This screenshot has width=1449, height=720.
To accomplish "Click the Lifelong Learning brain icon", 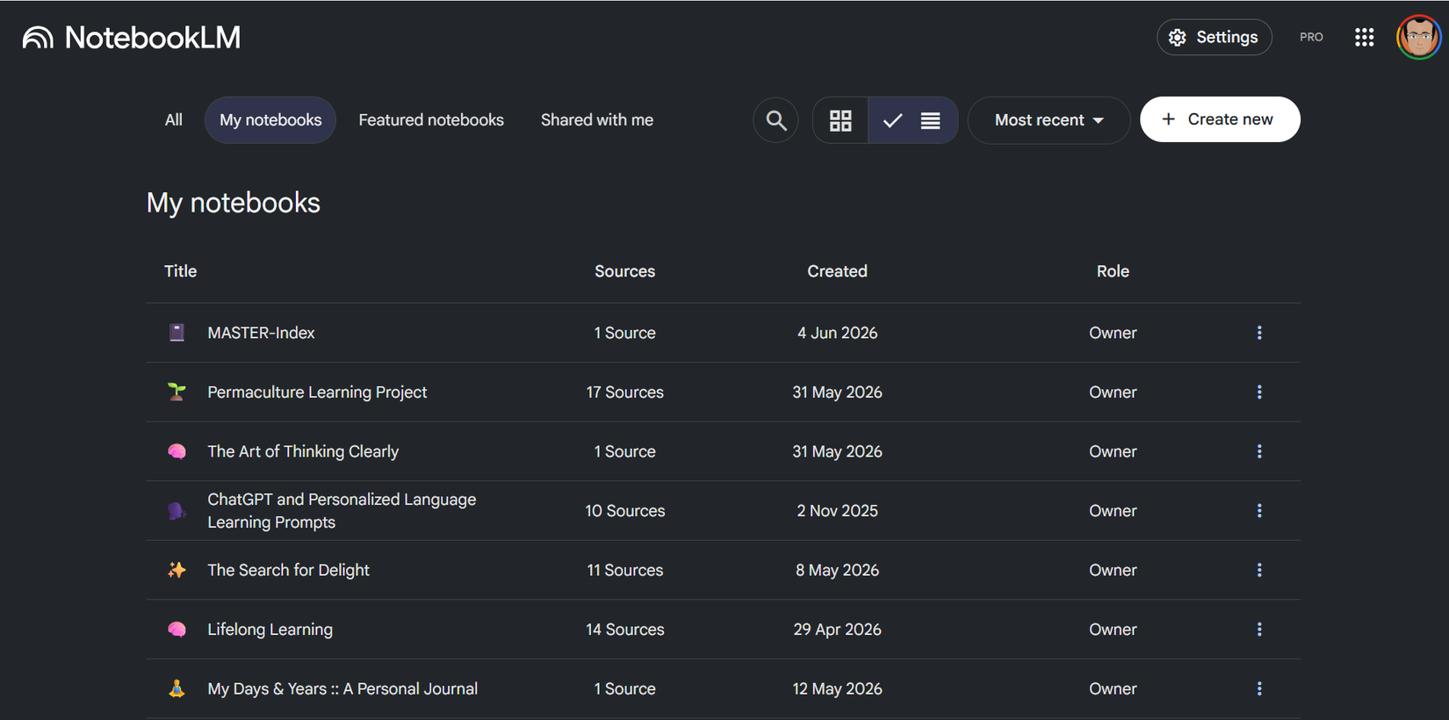I will (177, 630).
